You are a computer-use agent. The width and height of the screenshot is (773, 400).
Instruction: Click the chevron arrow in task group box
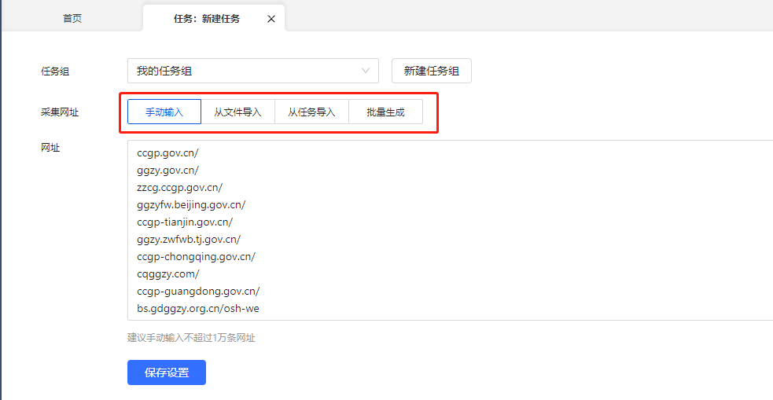pos(366,71)
